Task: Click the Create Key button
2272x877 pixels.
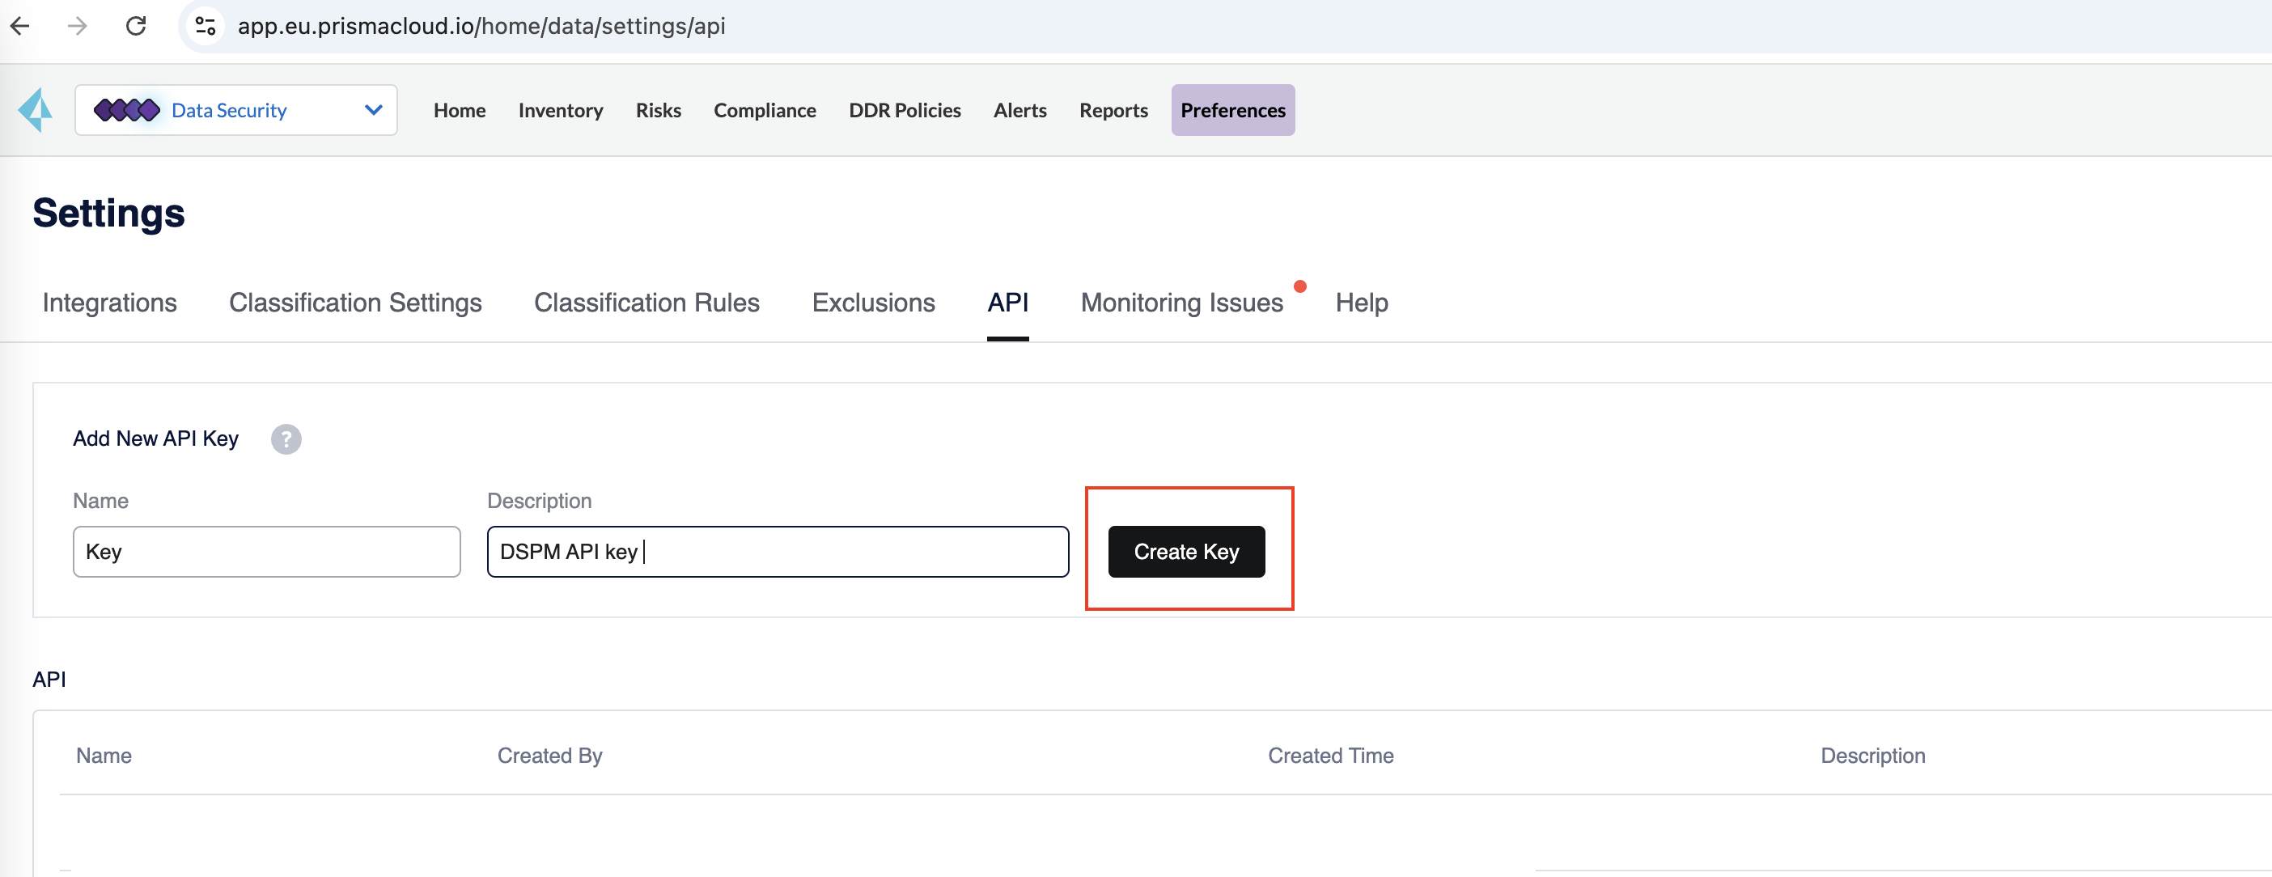Action: (x=1187, y=551)
